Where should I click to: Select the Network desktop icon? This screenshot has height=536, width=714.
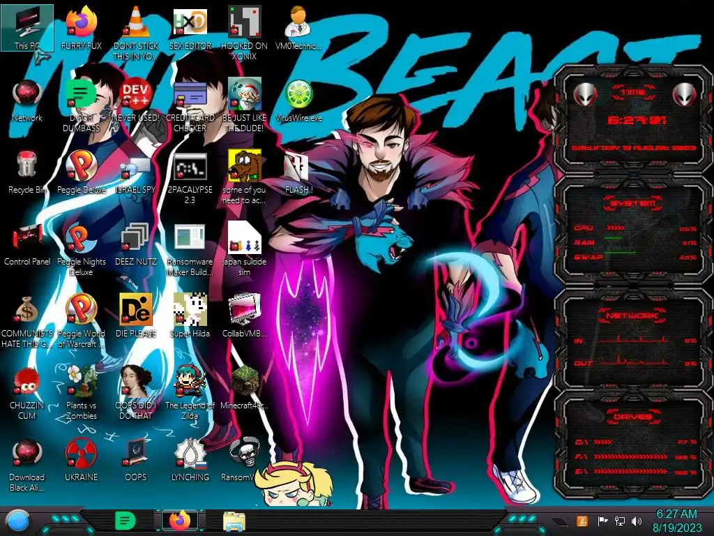pos(27,100)
